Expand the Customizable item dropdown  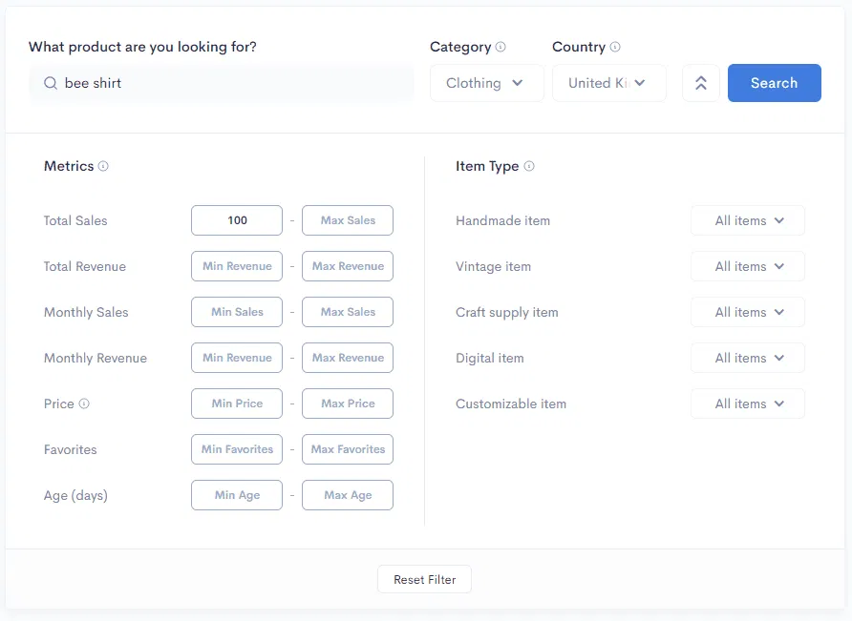coord(747,404)
